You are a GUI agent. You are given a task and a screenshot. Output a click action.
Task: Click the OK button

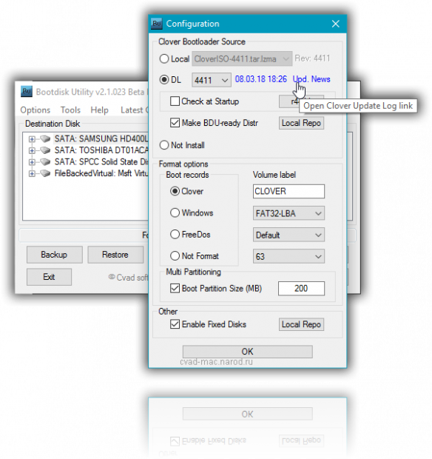[x=248, y=351]
